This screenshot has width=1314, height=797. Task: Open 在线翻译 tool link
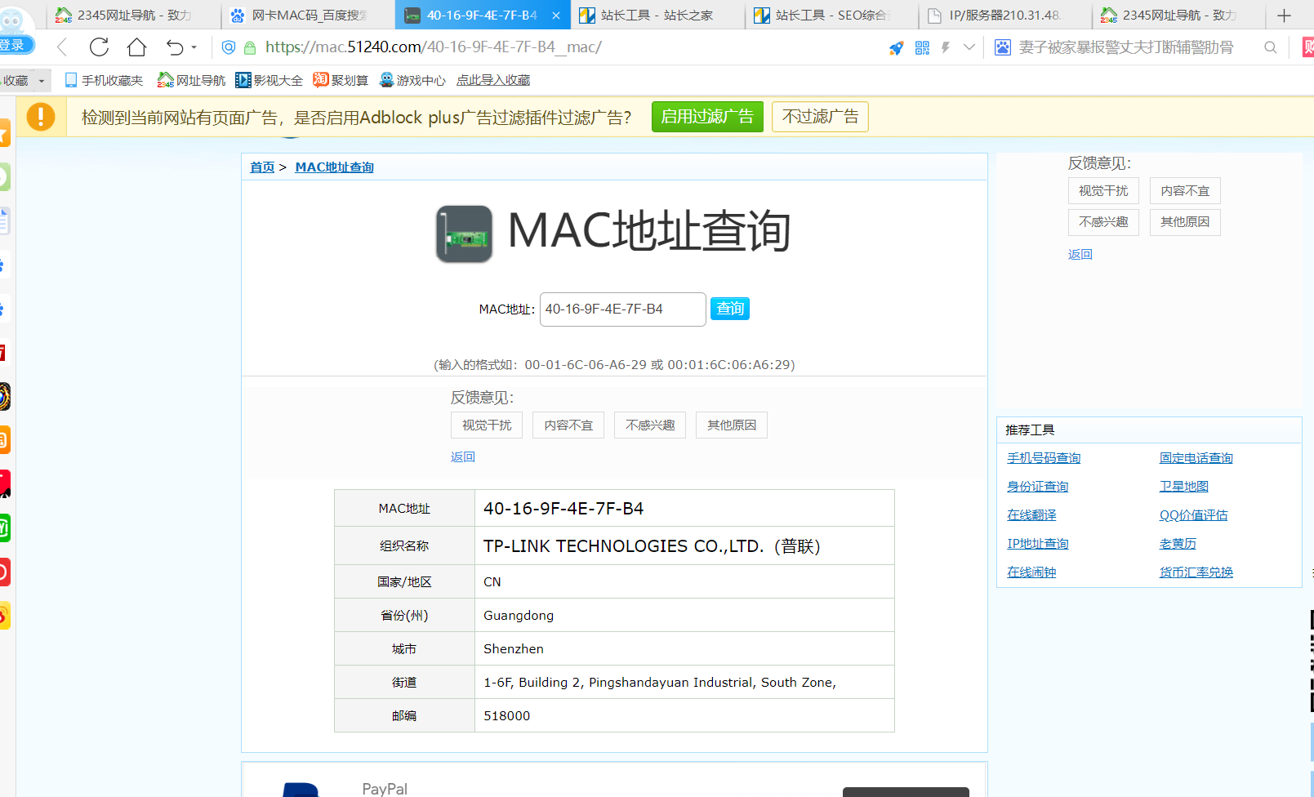pos(1031,515)
